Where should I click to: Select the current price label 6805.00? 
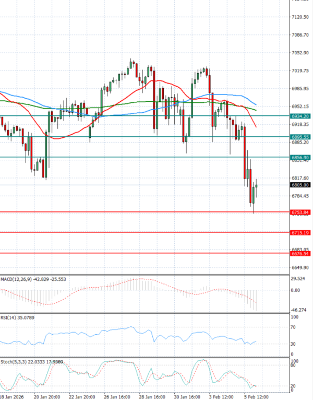point(299,185)
